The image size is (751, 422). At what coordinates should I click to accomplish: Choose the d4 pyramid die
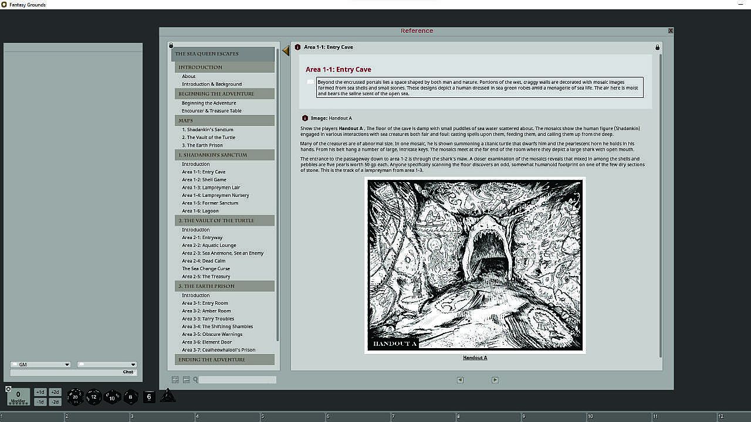pyautogui.click(x=168, y=396)
